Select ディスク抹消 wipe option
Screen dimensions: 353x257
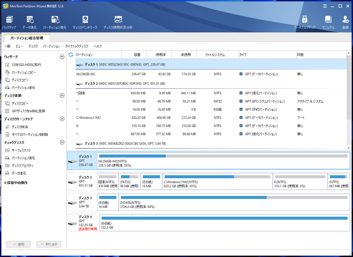click(17, 127)
